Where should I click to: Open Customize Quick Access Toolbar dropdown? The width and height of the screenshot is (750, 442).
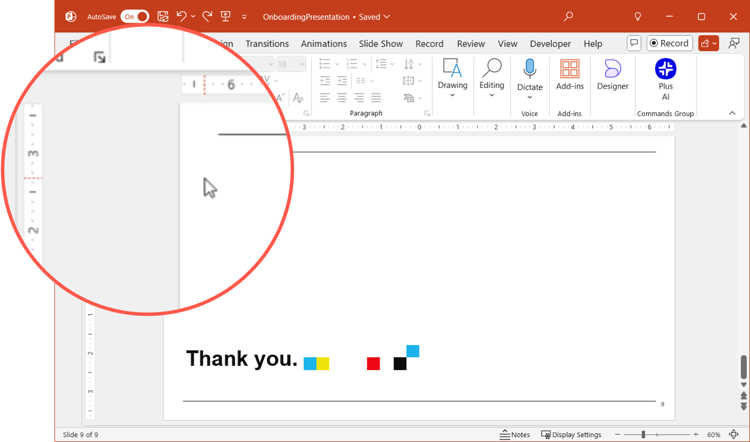click(244, 17)
